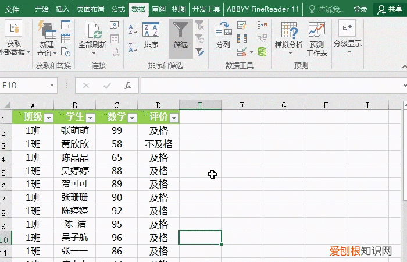Click the cell with 不及格
Image resolution: width=407 pixels, height=262 pixels.
pos(158,144)
